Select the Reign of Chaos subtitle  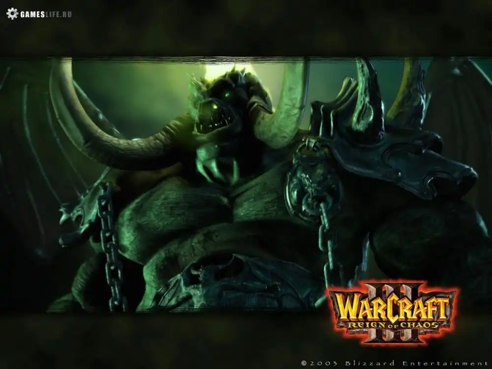392,325
